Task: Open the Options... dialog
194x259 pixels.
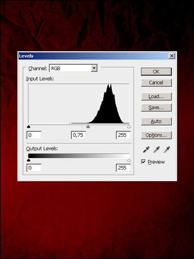Action: point(156,135)
